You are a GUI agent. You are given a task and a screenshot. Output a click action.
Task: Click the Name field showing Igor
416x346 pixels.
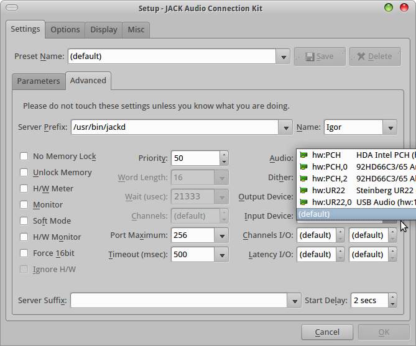click(353, 127)
